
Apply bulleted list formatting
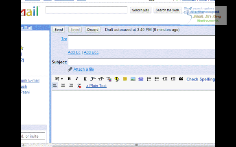point(157,79)
